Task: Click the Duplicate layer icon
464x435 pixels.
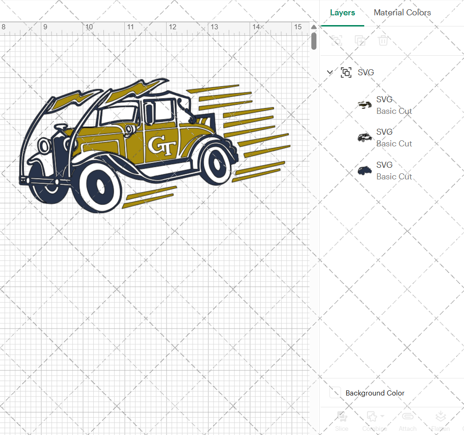Action: click(360, 40)
